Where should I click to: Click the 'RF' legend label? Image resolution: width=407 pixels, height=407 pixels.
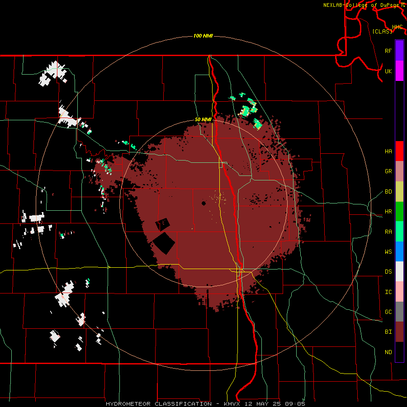388,51
